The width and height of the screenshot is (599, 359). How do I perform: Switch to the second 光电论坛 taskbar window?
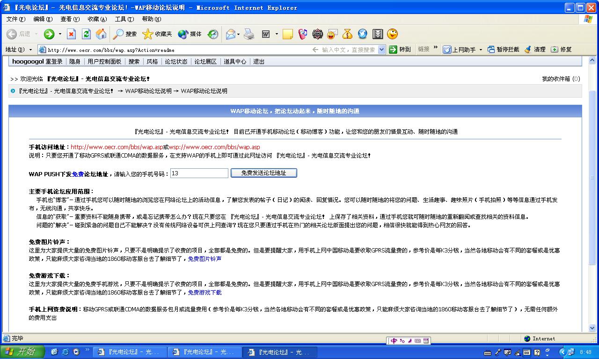205,352
